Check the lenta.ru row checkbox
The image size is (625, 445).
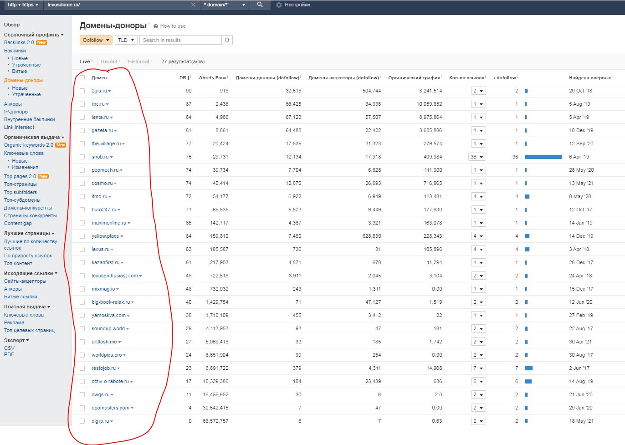(82, 118)
